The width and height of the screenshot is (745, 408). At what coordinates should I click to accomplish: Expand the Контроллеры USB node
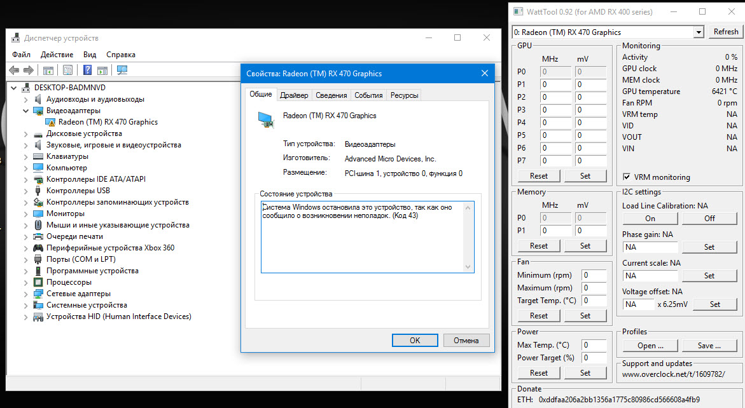(25, 191)
